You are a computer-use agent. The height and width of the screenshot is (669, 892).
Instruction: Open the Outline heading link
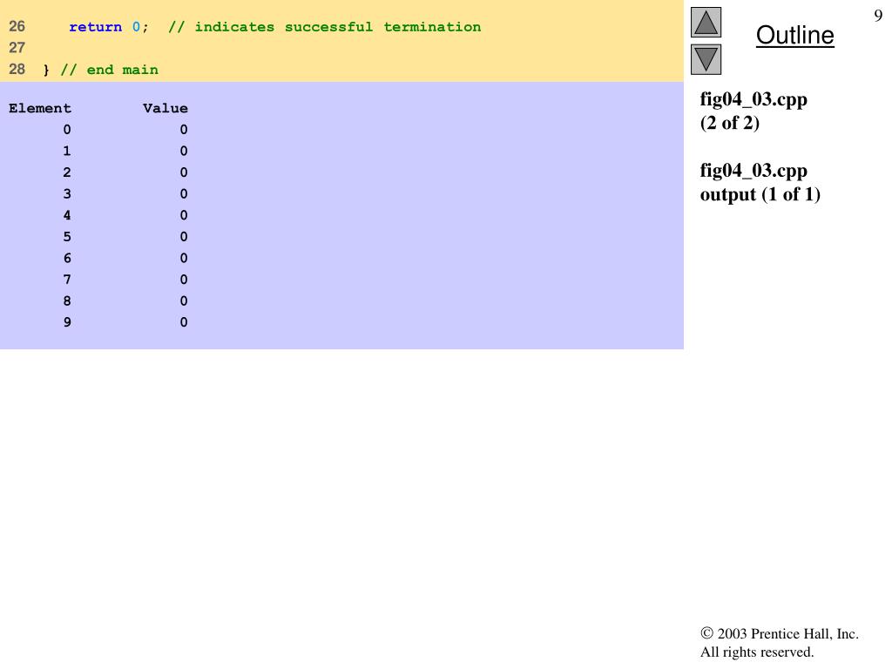click(x=794, y=35)
